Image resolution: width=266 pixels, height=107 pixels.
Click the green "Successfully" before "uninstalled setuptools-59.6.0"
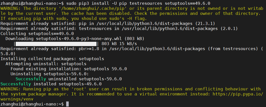click(x=31, y=79)
